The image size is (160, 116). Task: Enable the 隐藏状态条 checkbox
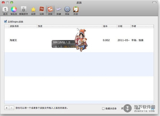click(x=103, y=108)
